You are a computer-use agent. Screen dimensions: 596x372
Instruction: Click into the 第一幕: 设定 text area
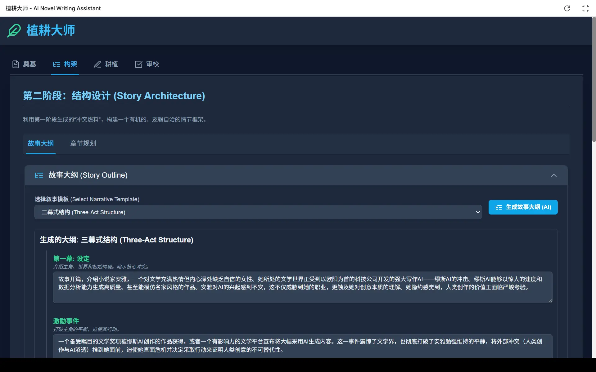coord(302,287)
